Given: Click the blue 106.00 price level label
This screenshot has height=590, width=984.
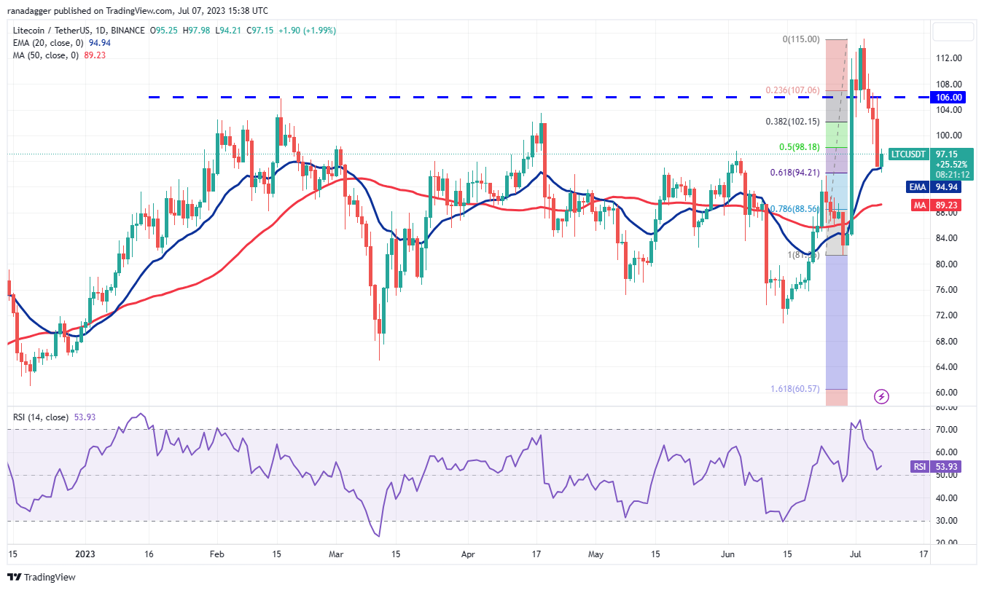Looking at the screenshot, I should (x=949, y=98).
